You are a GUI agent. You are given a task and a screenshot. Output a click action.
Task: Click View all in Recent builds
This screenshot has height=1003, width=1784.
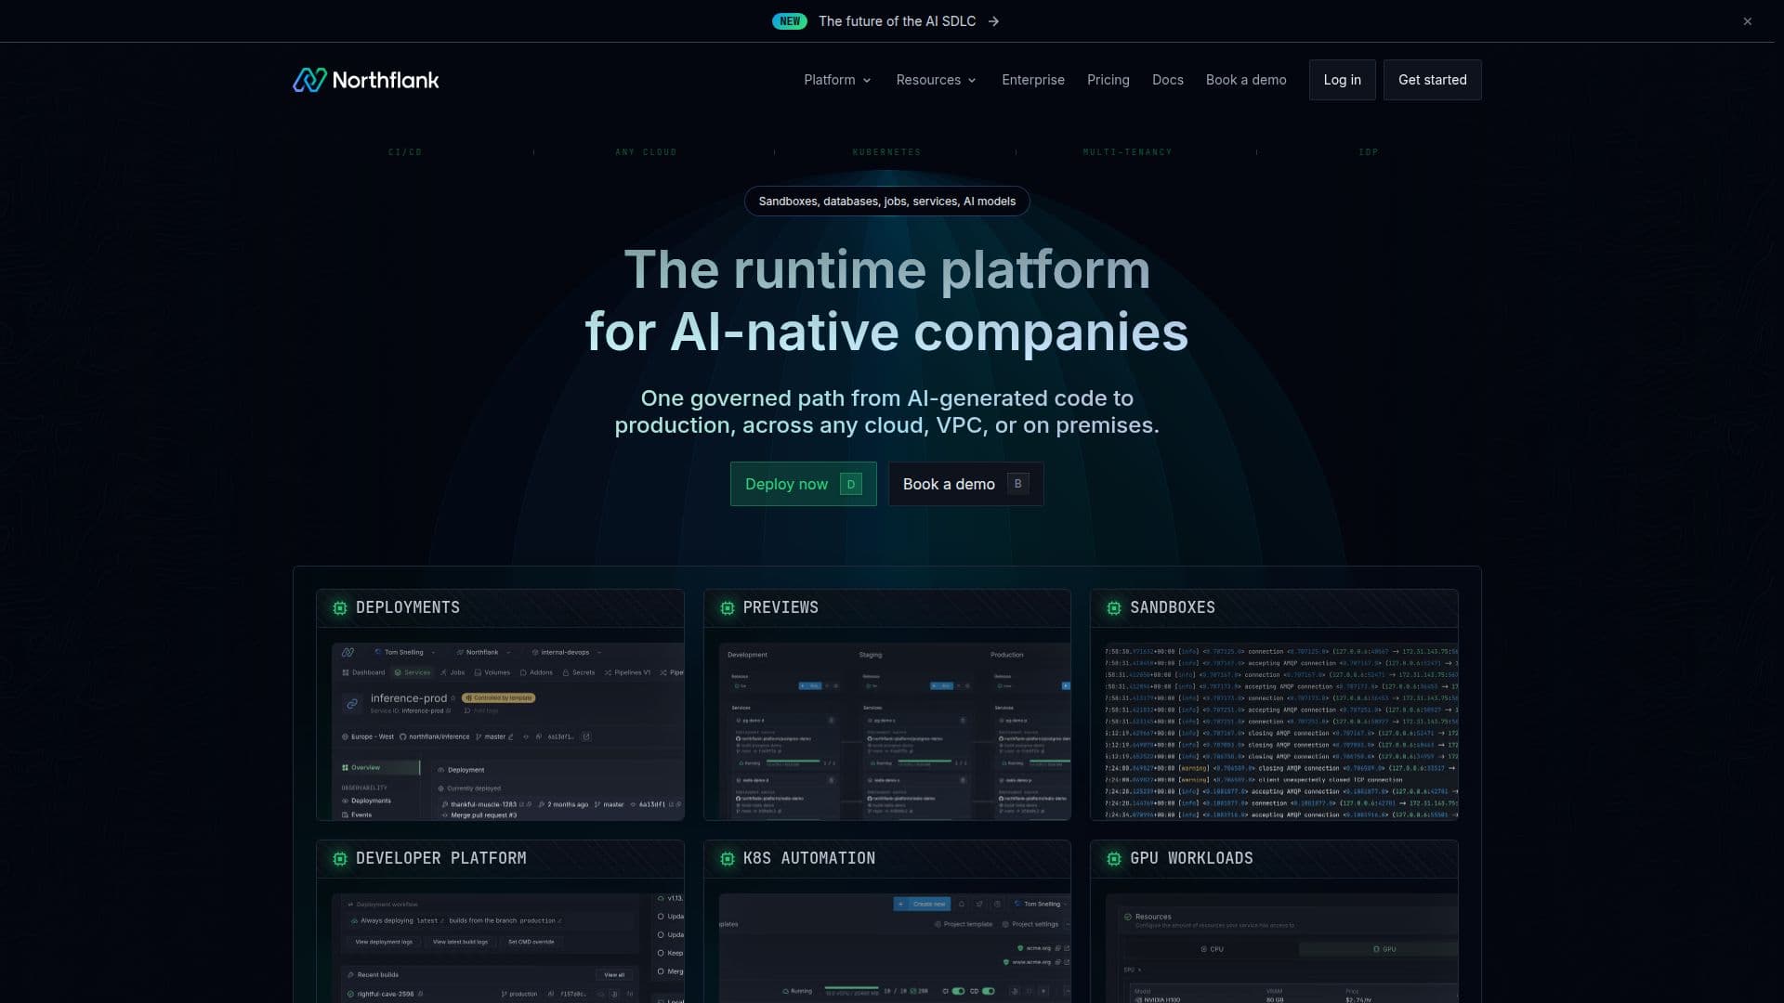pyautogui.click(x=614, y=975)
